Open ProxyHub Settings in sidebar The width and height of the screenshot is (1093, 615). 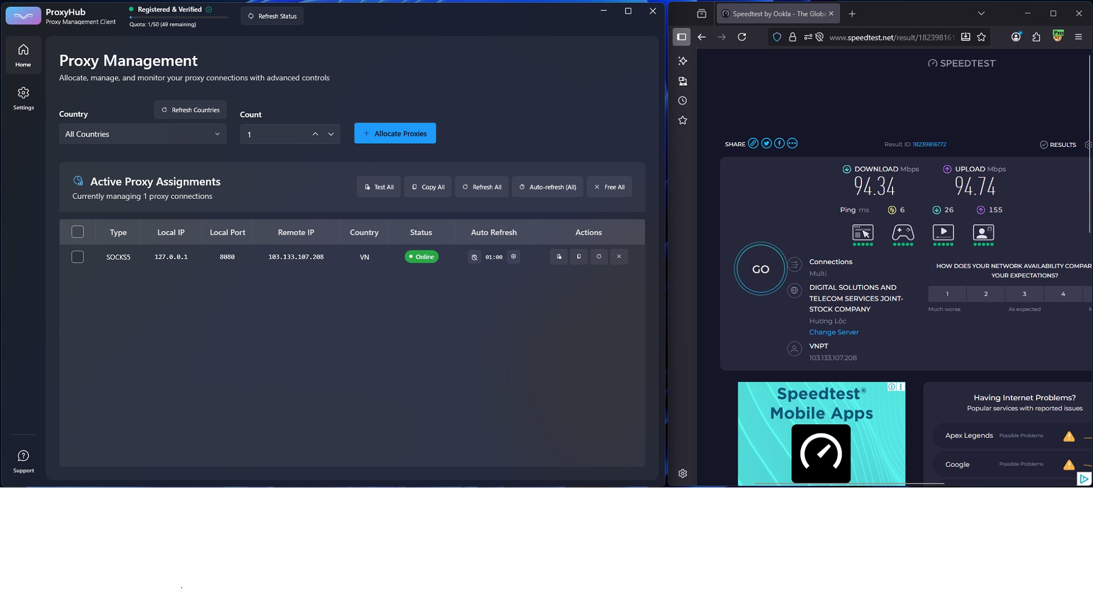click(23, 98)
